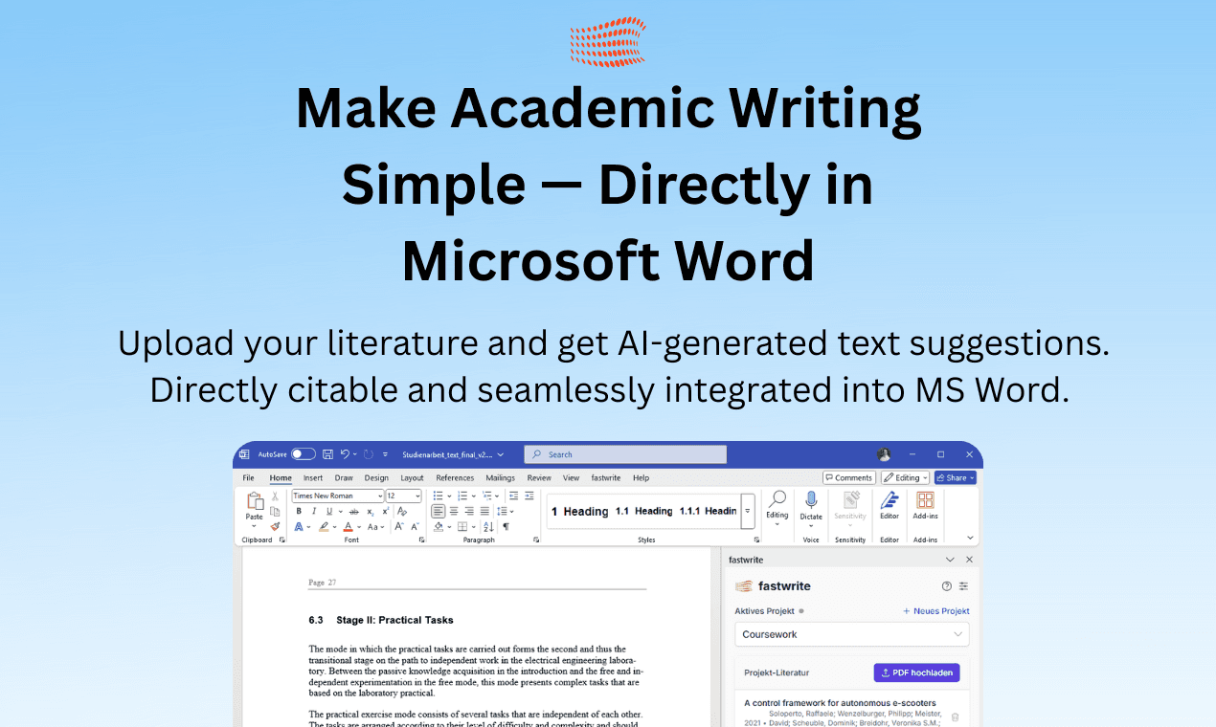Open the font size 12 dropdown
This screenshot has width=1216, height=727.
point(404,496)
